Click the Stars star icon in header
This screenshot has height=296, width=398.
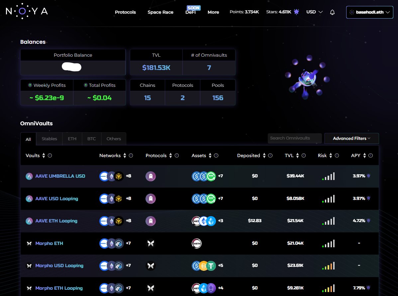(x=296, y=12)
